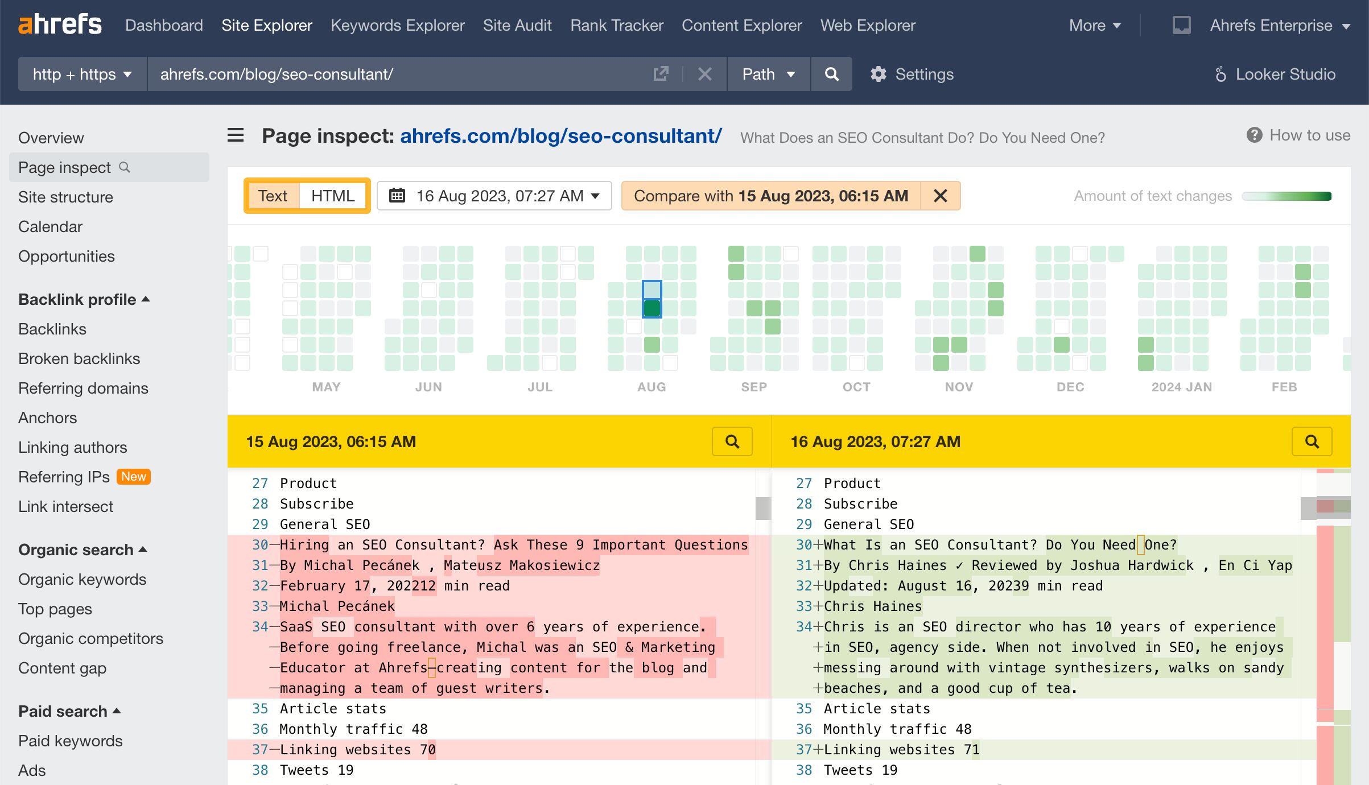Open Keywords Explorer from top navigation
1369x785 pixels.
397,25
